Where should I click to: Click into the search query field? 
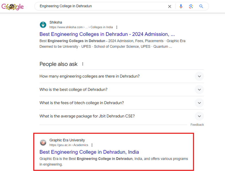click(101, 6)
